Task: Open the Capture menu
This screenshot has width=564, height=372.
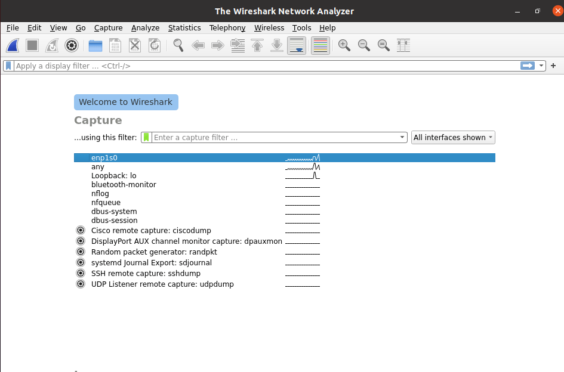Action: 108,27
